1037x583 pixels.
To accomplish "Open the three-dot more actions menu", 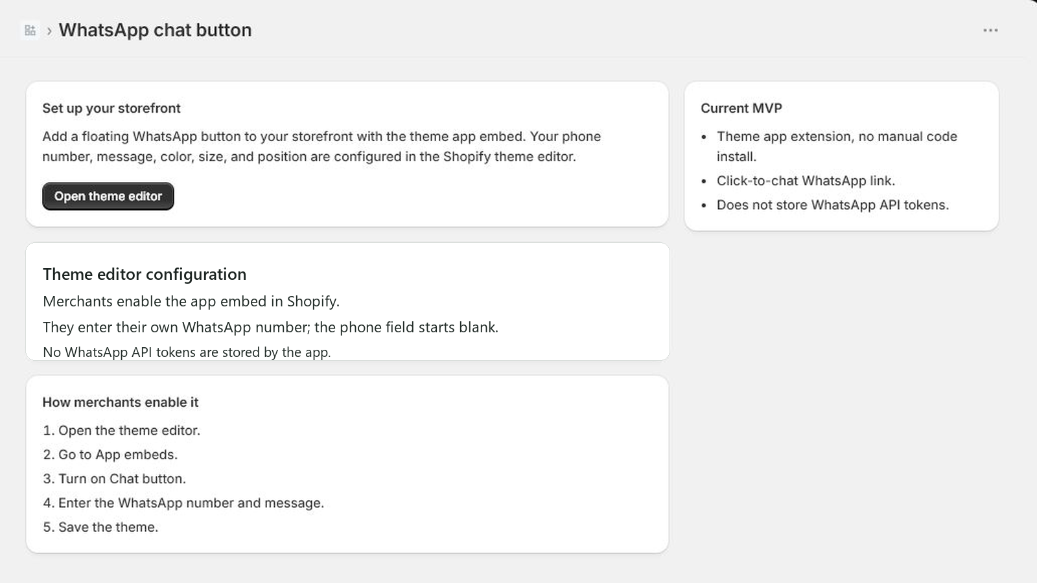I will point(990,30).
